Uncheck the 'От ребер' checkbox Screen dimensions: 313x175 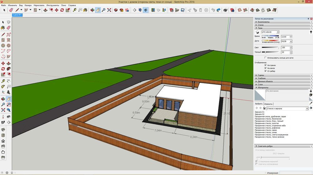click(x=266, y=71)
